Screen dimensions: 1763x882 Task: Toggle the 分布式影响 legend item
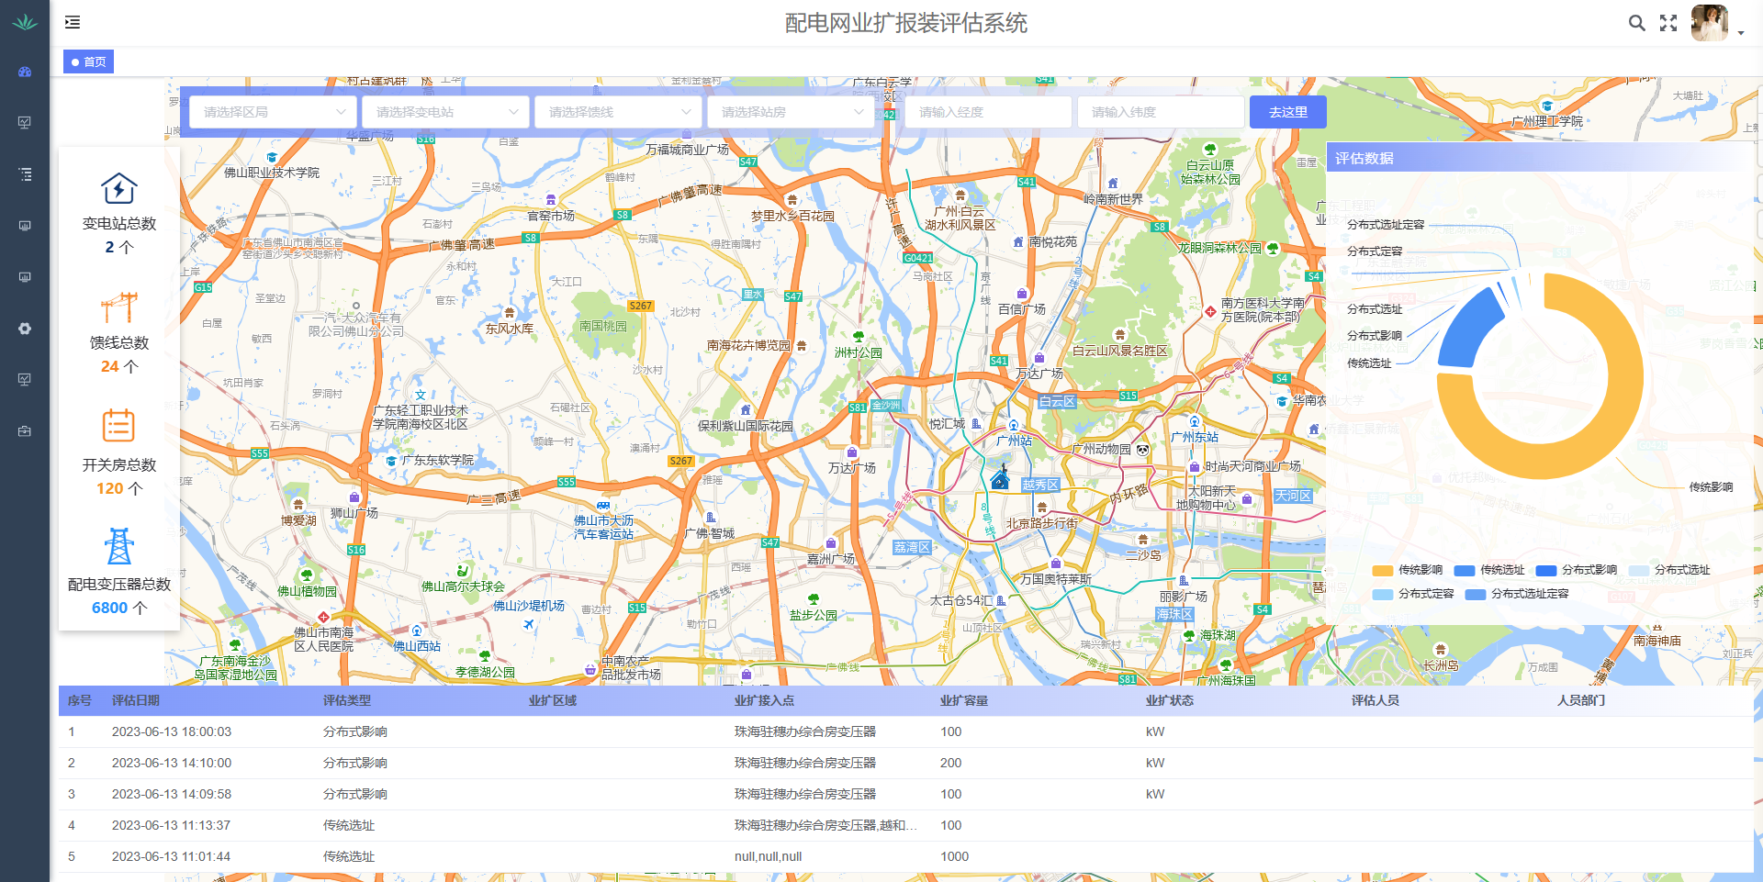(1577, 570)
